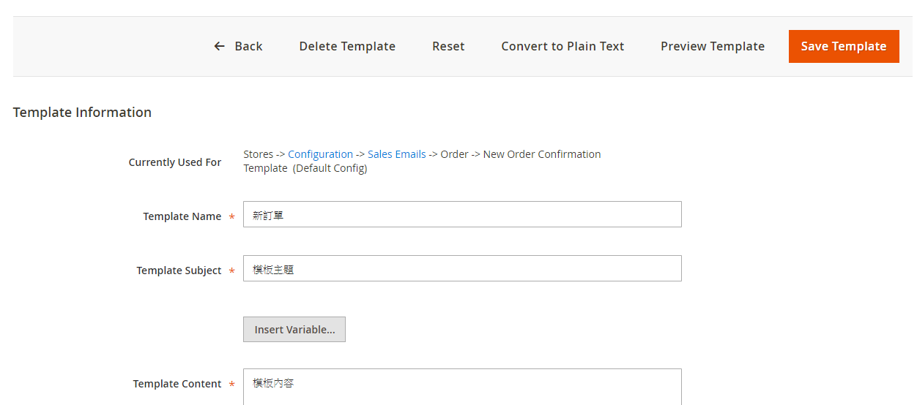
Task: Focus the Template Name field containing 新訂單
Action: click(x=462, y=214)
